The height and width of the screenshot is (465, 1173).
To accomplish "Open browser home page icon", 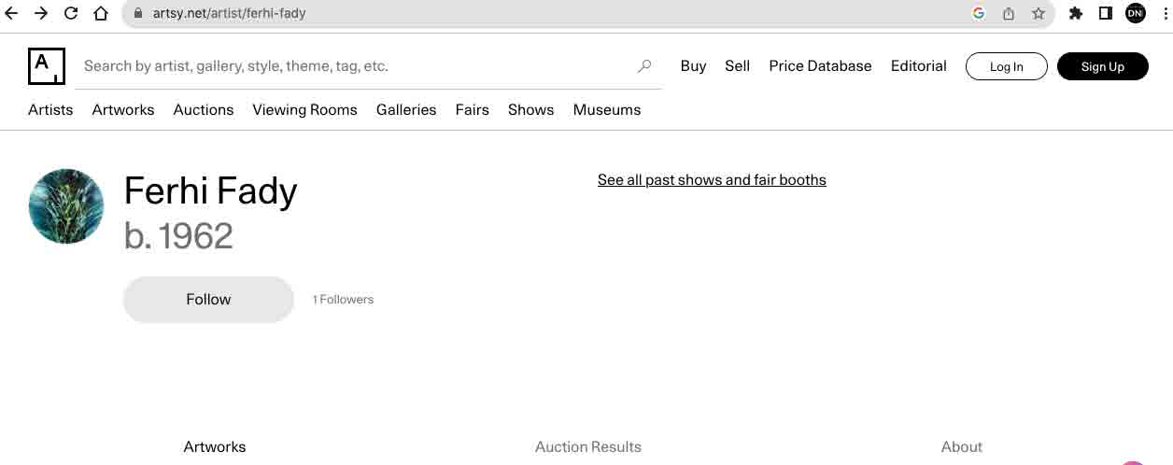I will pyautogui.click(x=101, y=13).
